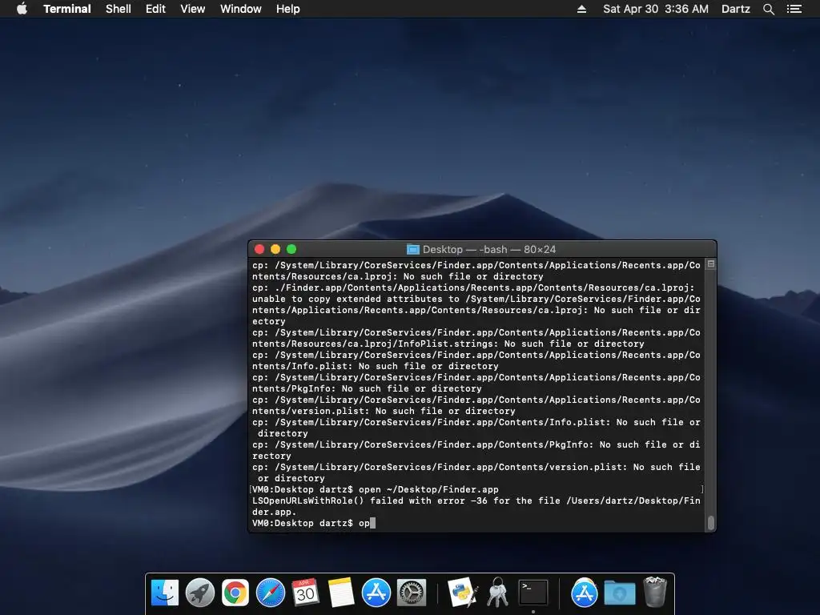Viewport: 820px width, 615px height.
Task: Open App Store icon left of System Preferences
Action: pyautogui.click(x=376, y=593)
